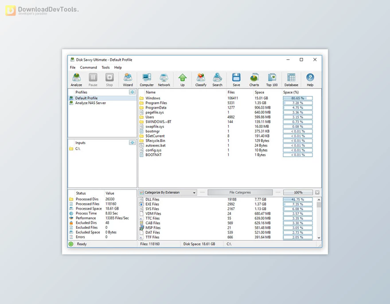Click the CAB Files category icon
The width and height of the screenshot is (390, 304).
[141, 223]
